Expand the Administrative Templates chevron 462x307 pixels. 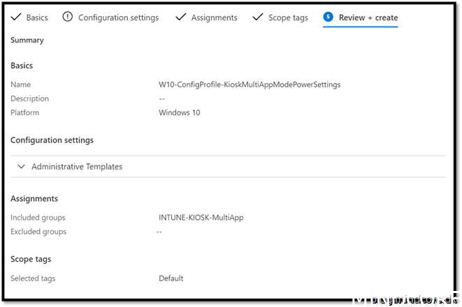pyautogui.click(x=21, y=167)
